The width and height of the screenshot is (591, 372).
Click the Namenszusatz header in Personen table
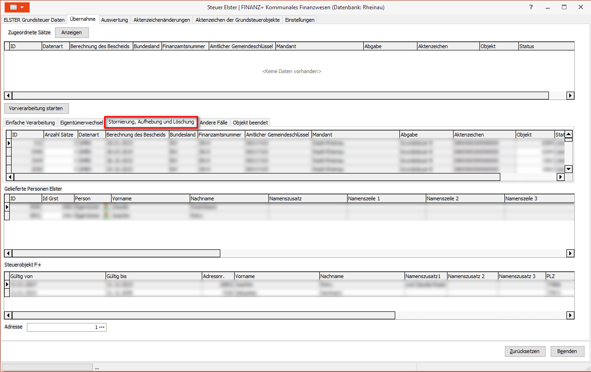(308, 198)
